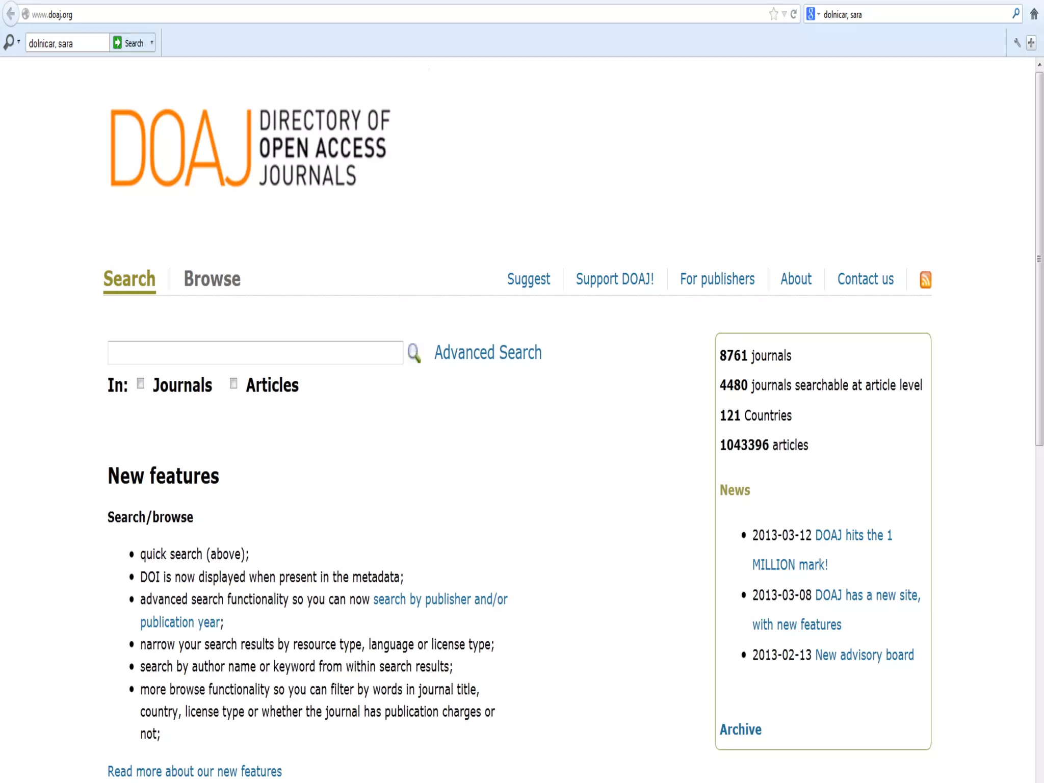Viewport: 1044px width, 783px height.
Task: Open the toolbar Search button dropdown
Action: click(x=151, y=43)
